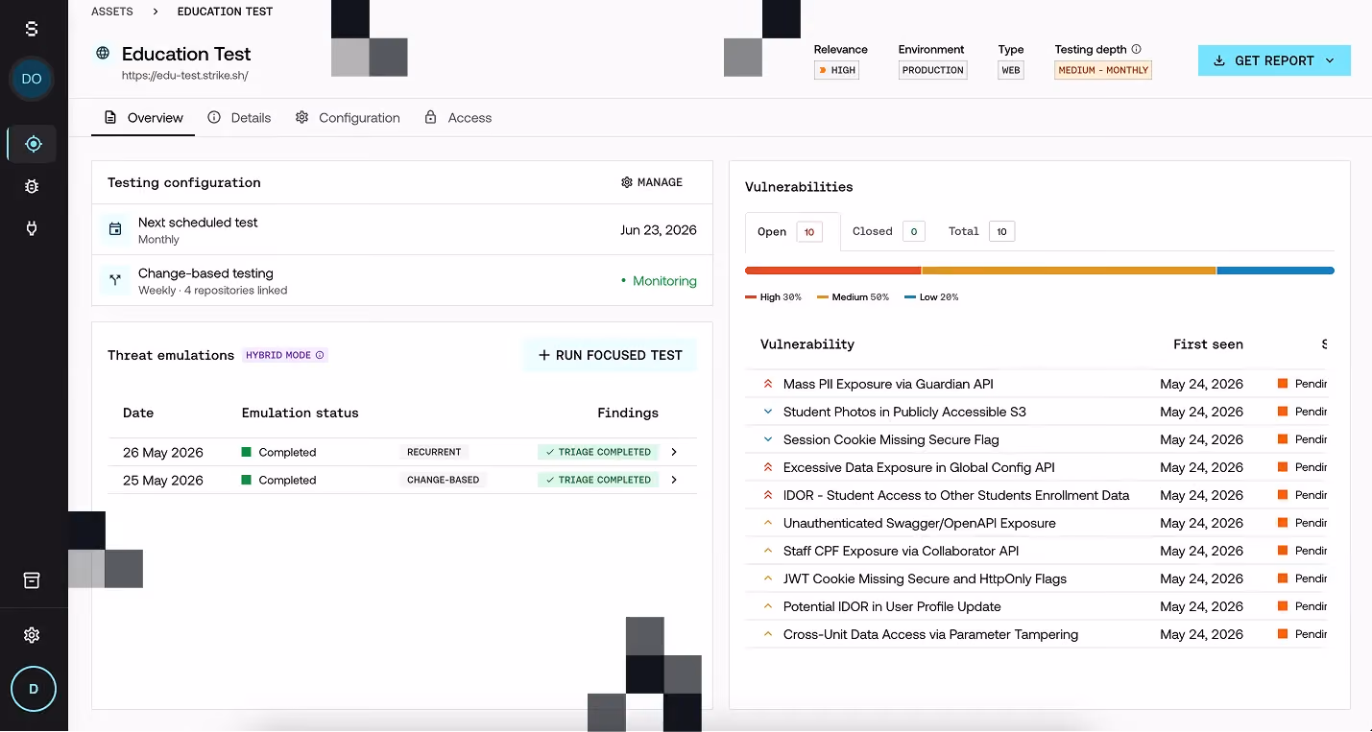
Task: Click the Hybrid Mode info icon
Action: [321, 355]
